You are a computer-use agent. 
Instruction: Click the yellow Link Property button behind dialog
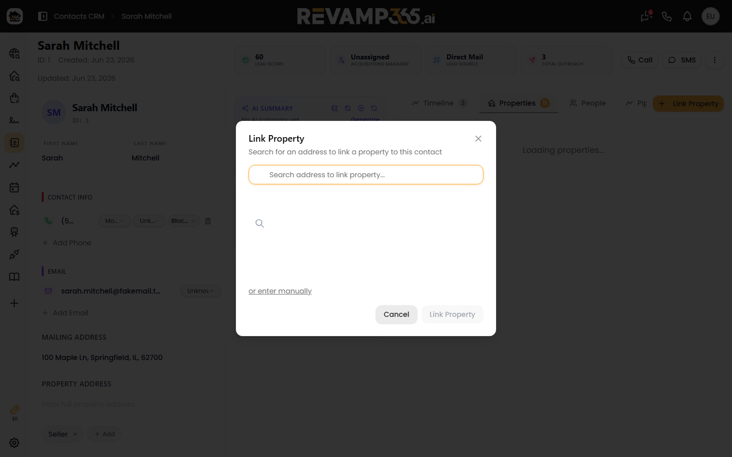pos(688,104)
